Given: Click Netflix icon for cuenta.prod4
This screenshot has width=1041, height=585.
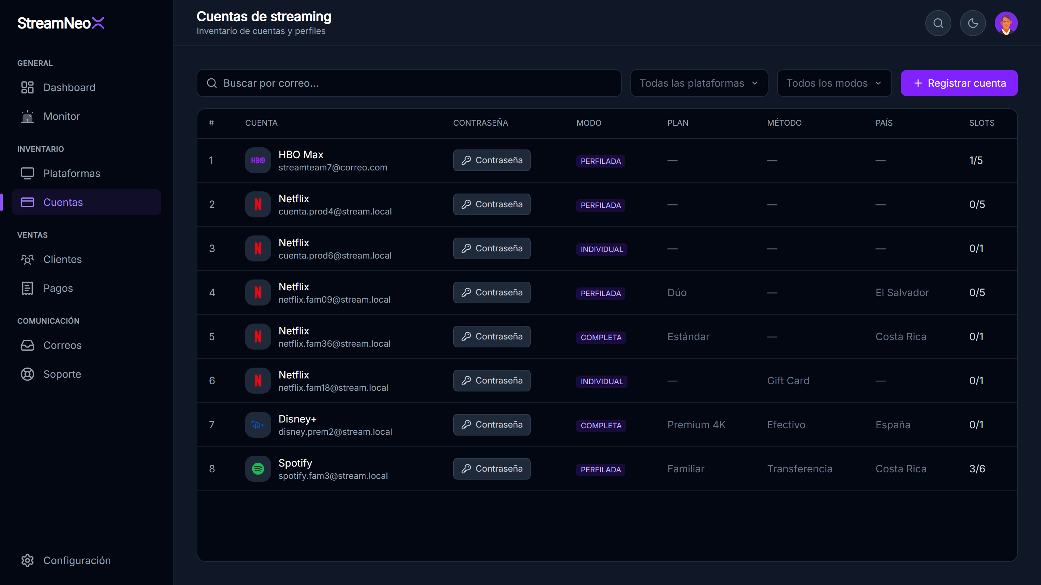Looking at the screenshot, I should [x=258, y=204].
